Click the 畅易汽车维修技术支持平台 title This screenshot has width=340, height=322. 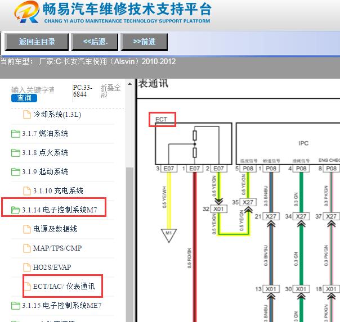pyautogui.click(x=127, y=9)
